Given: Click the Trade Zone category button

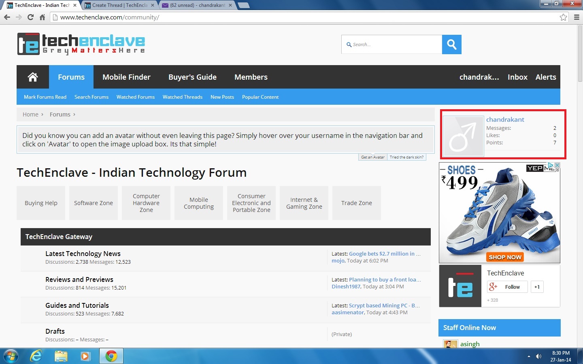Looking at the screenshot, I should pyautogui.click(x=357, y=203).
